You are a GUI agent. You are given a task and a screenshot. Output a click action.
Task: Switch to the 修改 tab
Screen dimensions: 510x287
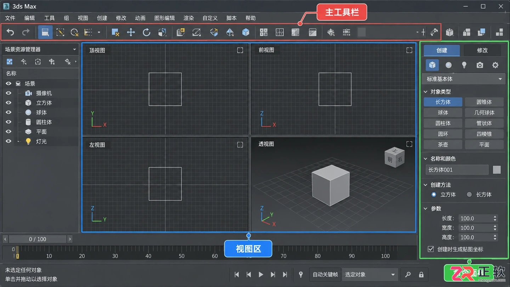pos(482,50)
